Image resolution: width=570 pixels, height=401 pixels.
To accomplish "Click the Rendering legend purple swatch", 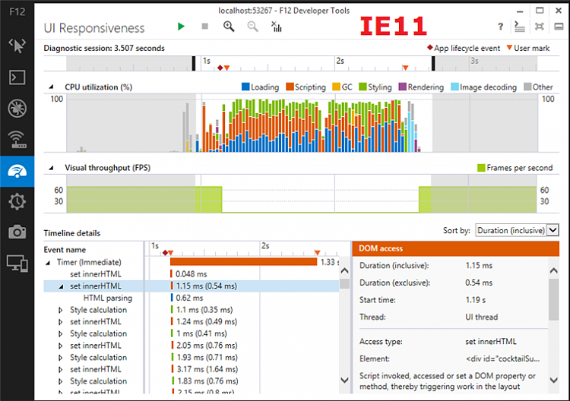I will [402, 87].
